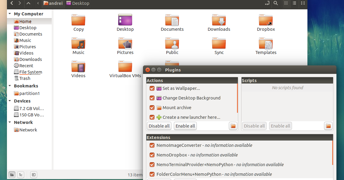Toggle the location entry field icon
Viewport: 344px width, 180px height.
pyautogui.click(x=267, y=4)
